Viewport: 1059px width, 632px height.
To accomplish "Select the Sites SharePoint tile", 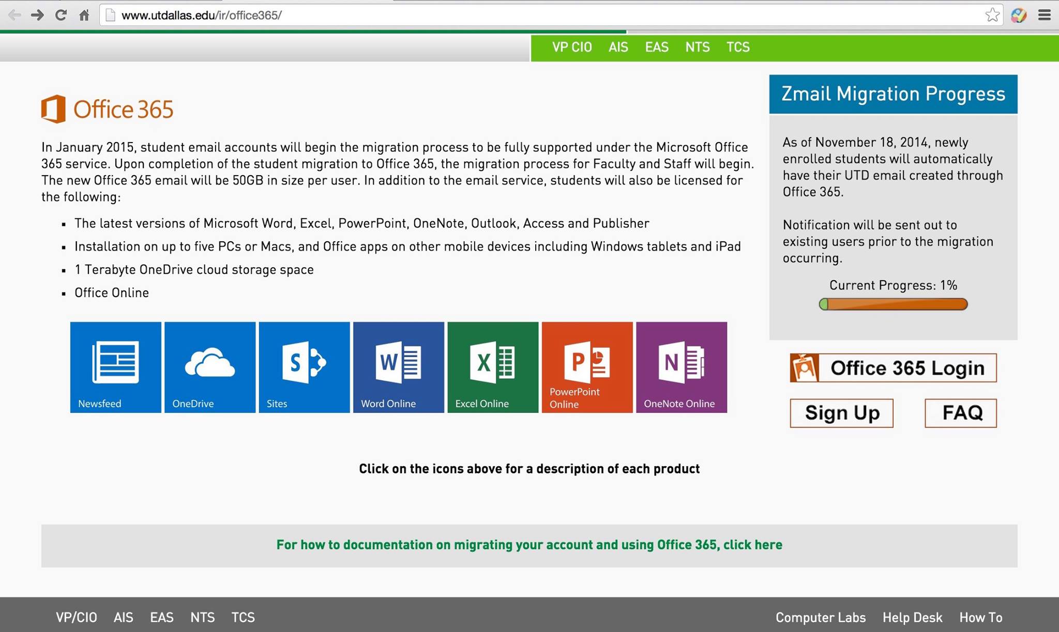I will [304, 367].
